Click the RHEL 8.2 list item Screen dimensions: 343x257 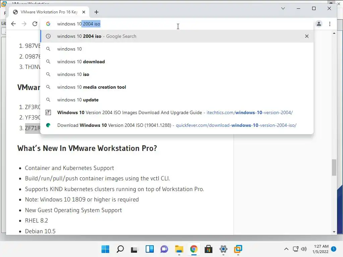[x=36, y=221]
